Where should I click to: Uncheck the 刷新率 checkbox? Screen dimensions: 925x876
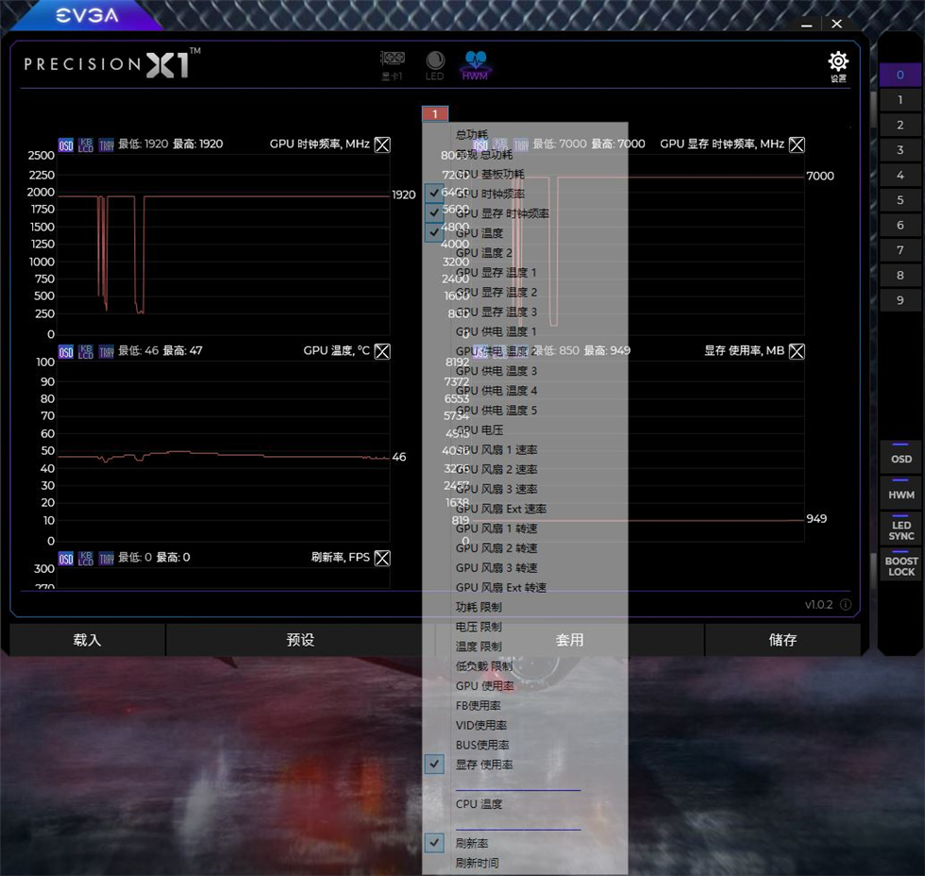click(x=434, y=842)
